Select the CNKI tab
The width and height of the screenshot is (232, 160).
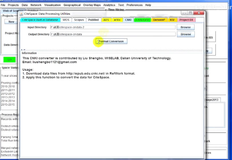point(128,20)
